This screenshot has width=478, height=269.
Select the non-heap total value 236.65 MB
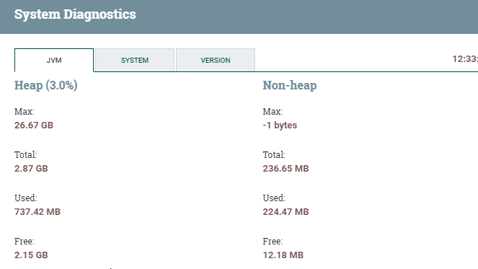(x=286, y=169)
